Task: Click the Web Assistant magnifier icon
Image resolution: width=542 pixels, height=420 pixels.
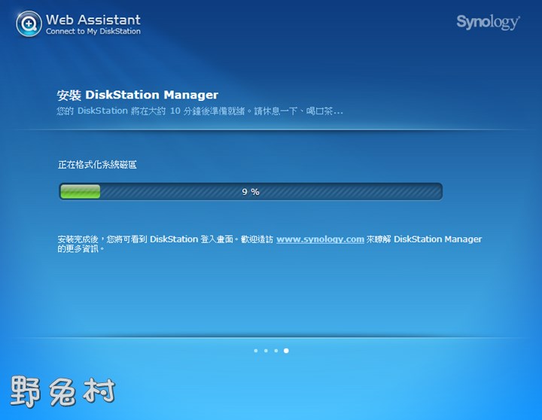Action: point(29,23)
